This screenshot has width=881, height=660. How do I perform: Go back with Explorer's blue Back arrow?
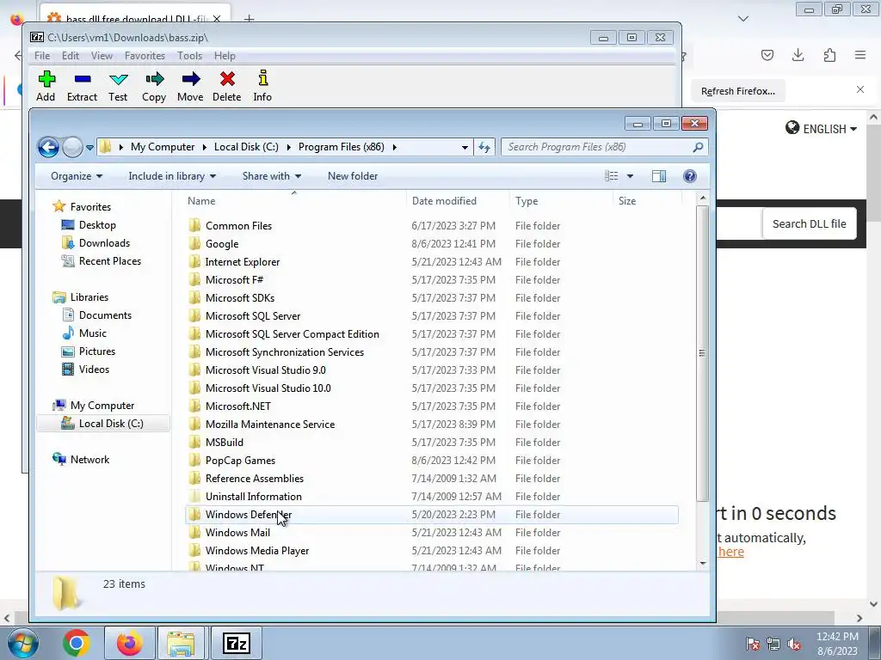(x=48, y=147)
